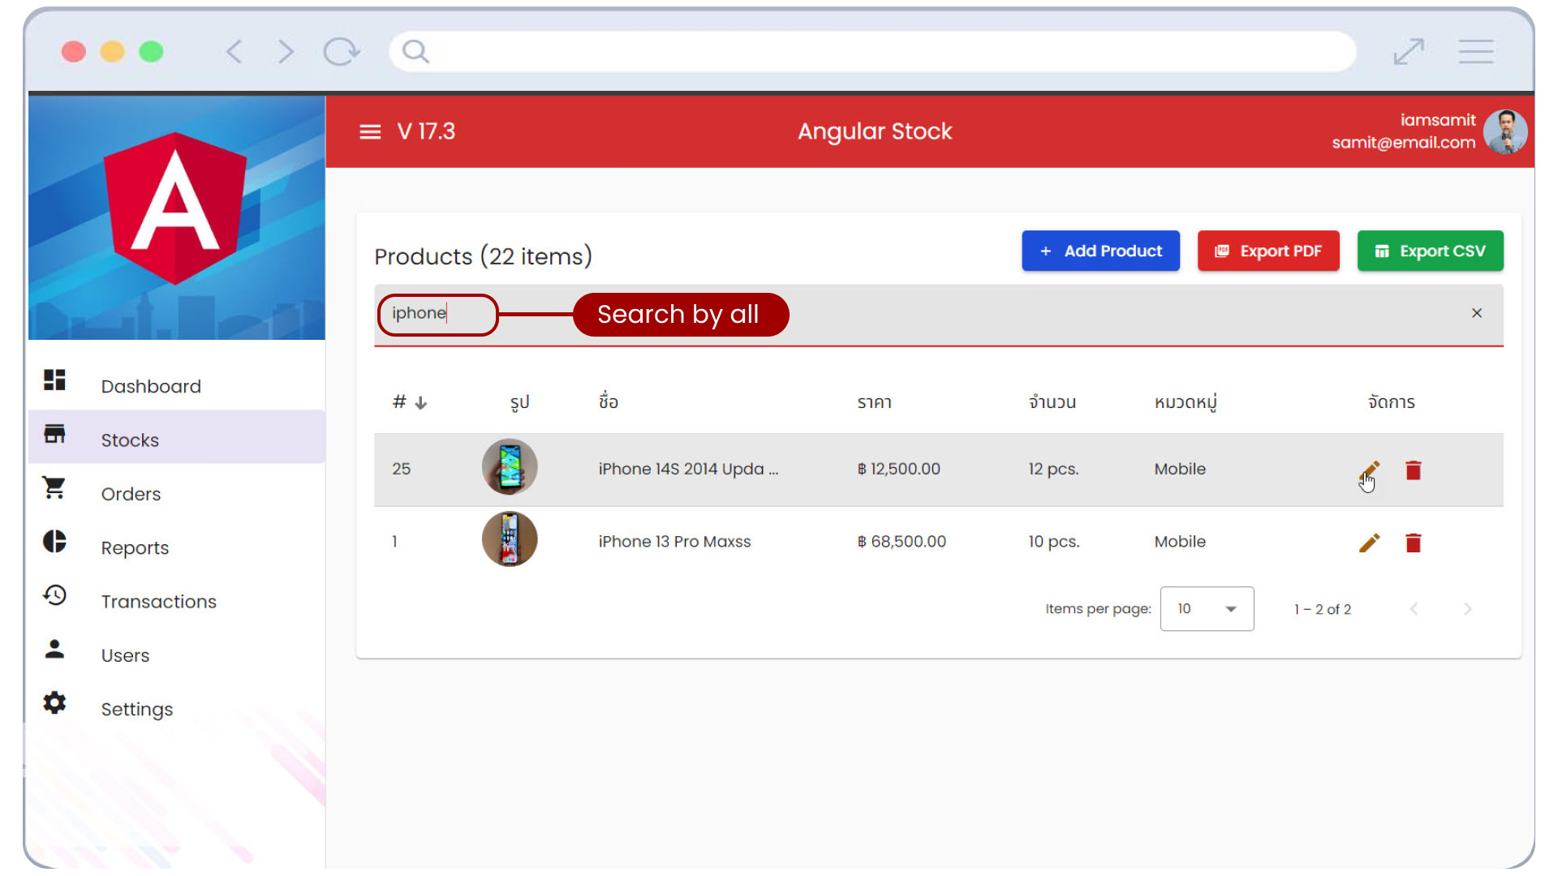
Task: Click the ราคา column header
Action: pos(874,402)
